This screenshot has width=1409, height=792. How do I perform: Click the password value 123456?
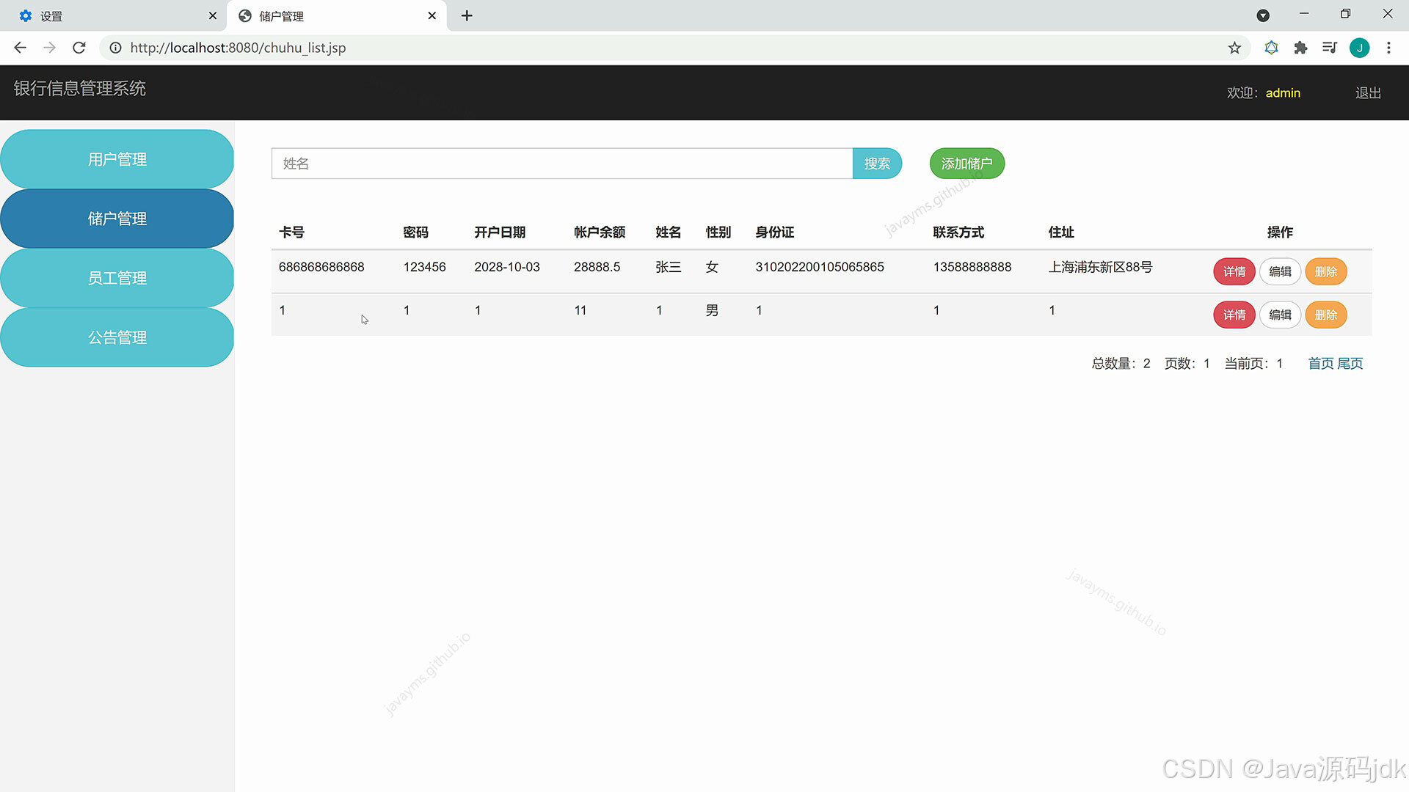tap(424, 267)
